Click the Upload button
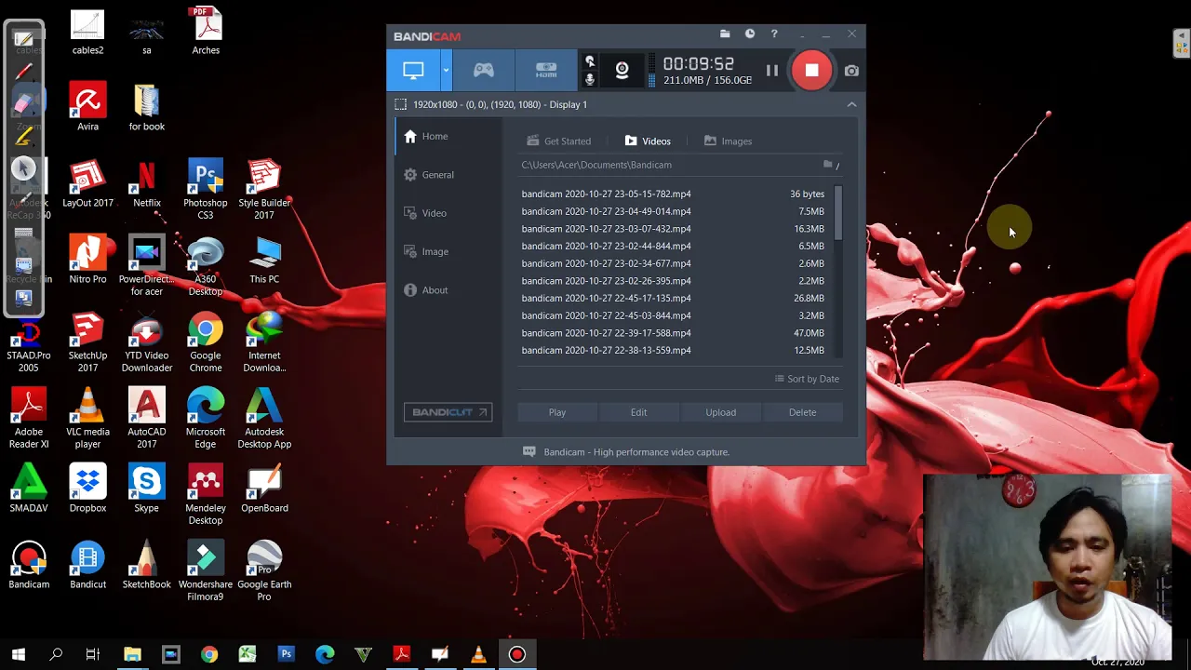Viewport: 1191px width, 670px height. pyautogui.click(x=720, y=412)
